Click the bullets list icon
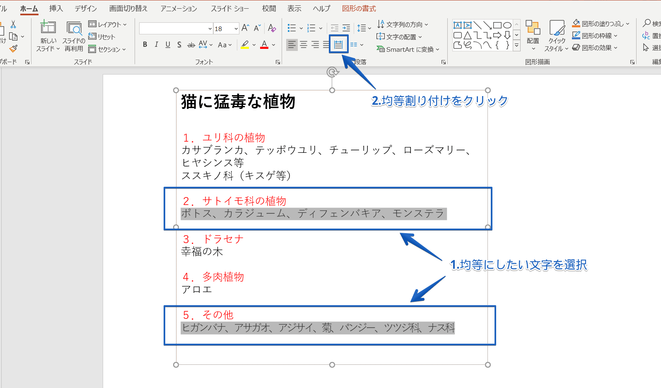661x388 pixels. click(x=292, y=28)
